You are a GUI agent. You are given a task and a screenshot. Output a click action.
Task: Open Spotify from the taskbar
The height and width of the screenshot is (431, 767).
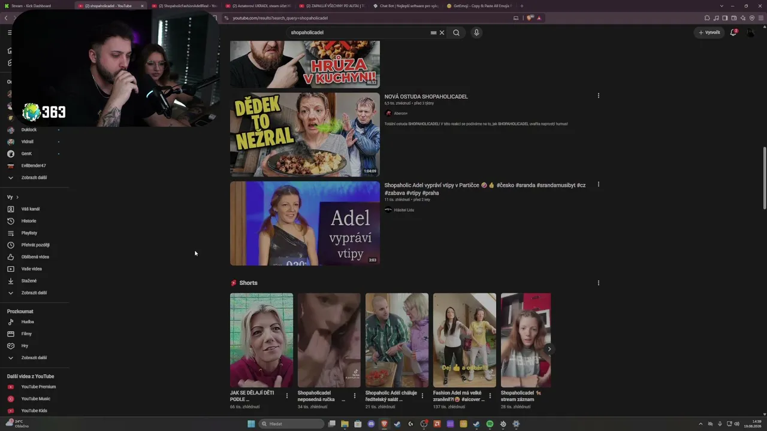tap(490, 424)
